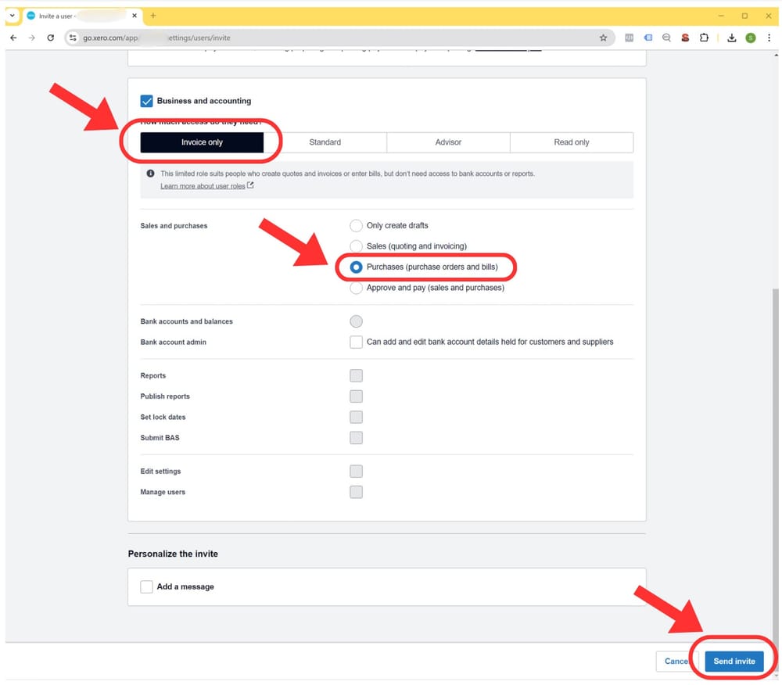Select the Purchases purchase orders radio button
The image size is (782, 685).
point(356,267)
